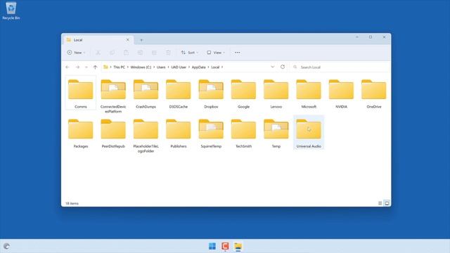
Task: Click File Explorer in the taskbar
Action: point(238,246)
